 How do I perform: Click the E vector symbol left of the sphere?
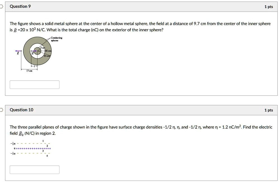tap(18, 52)
